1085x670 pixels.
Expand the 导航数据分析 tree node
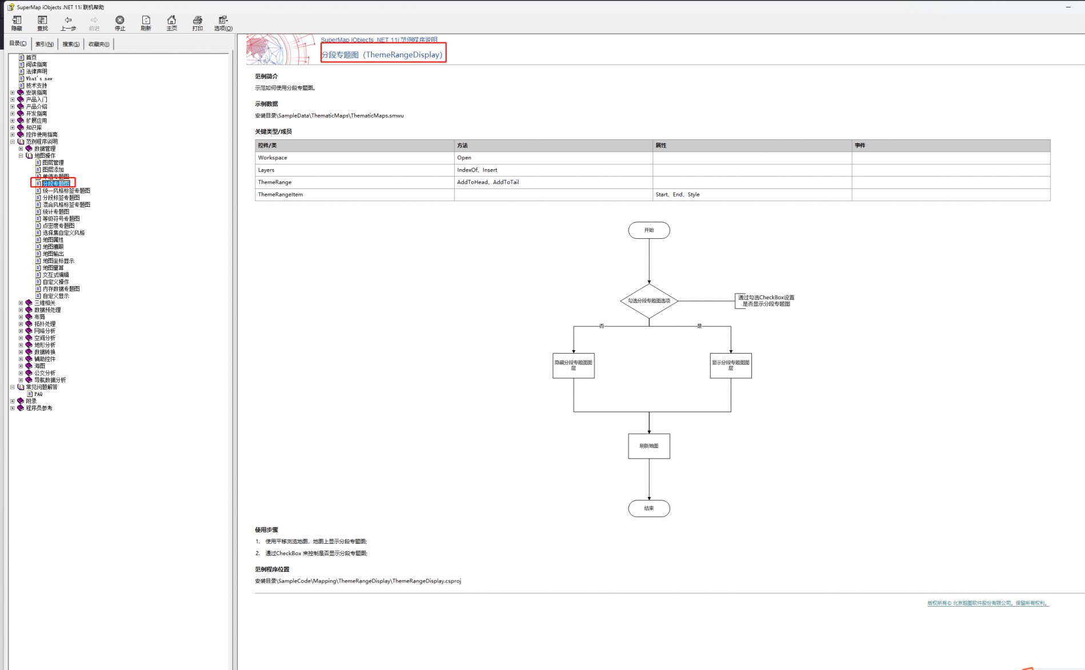click(x=21, y=380)
